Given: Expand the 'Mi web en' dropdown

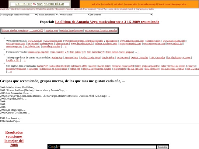Looking at the screenshot, I should [122, 15].
